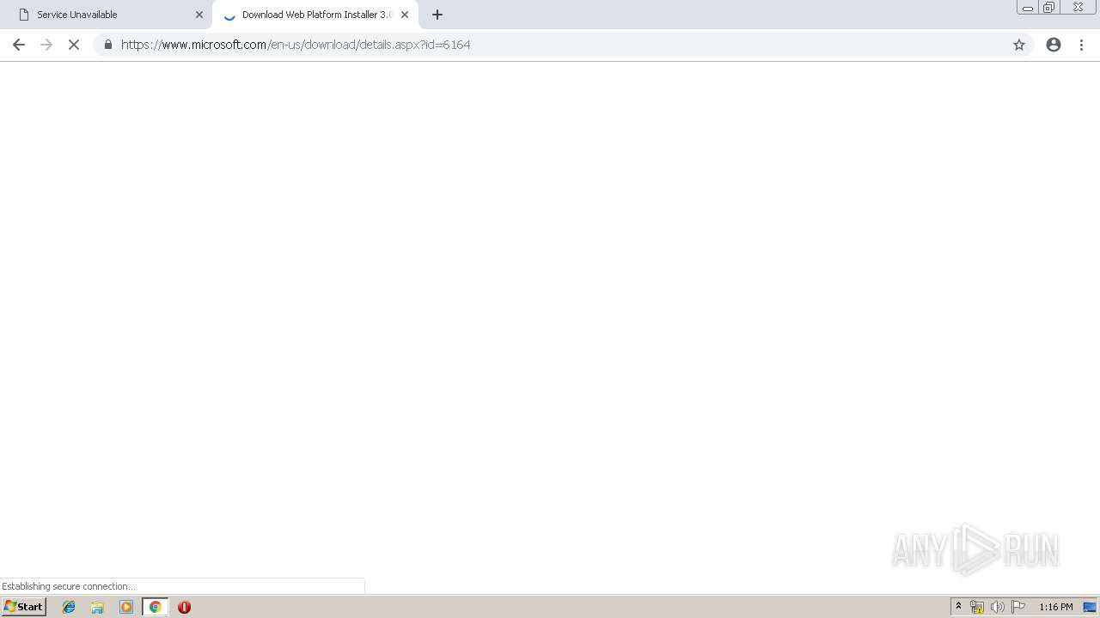Bookmark this page with the star
Screen dimensions: 1100x618
(1019, 45)
